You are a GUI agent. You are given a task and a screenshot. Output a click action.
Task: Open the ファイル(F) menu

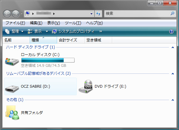click(x=15, y=23)
